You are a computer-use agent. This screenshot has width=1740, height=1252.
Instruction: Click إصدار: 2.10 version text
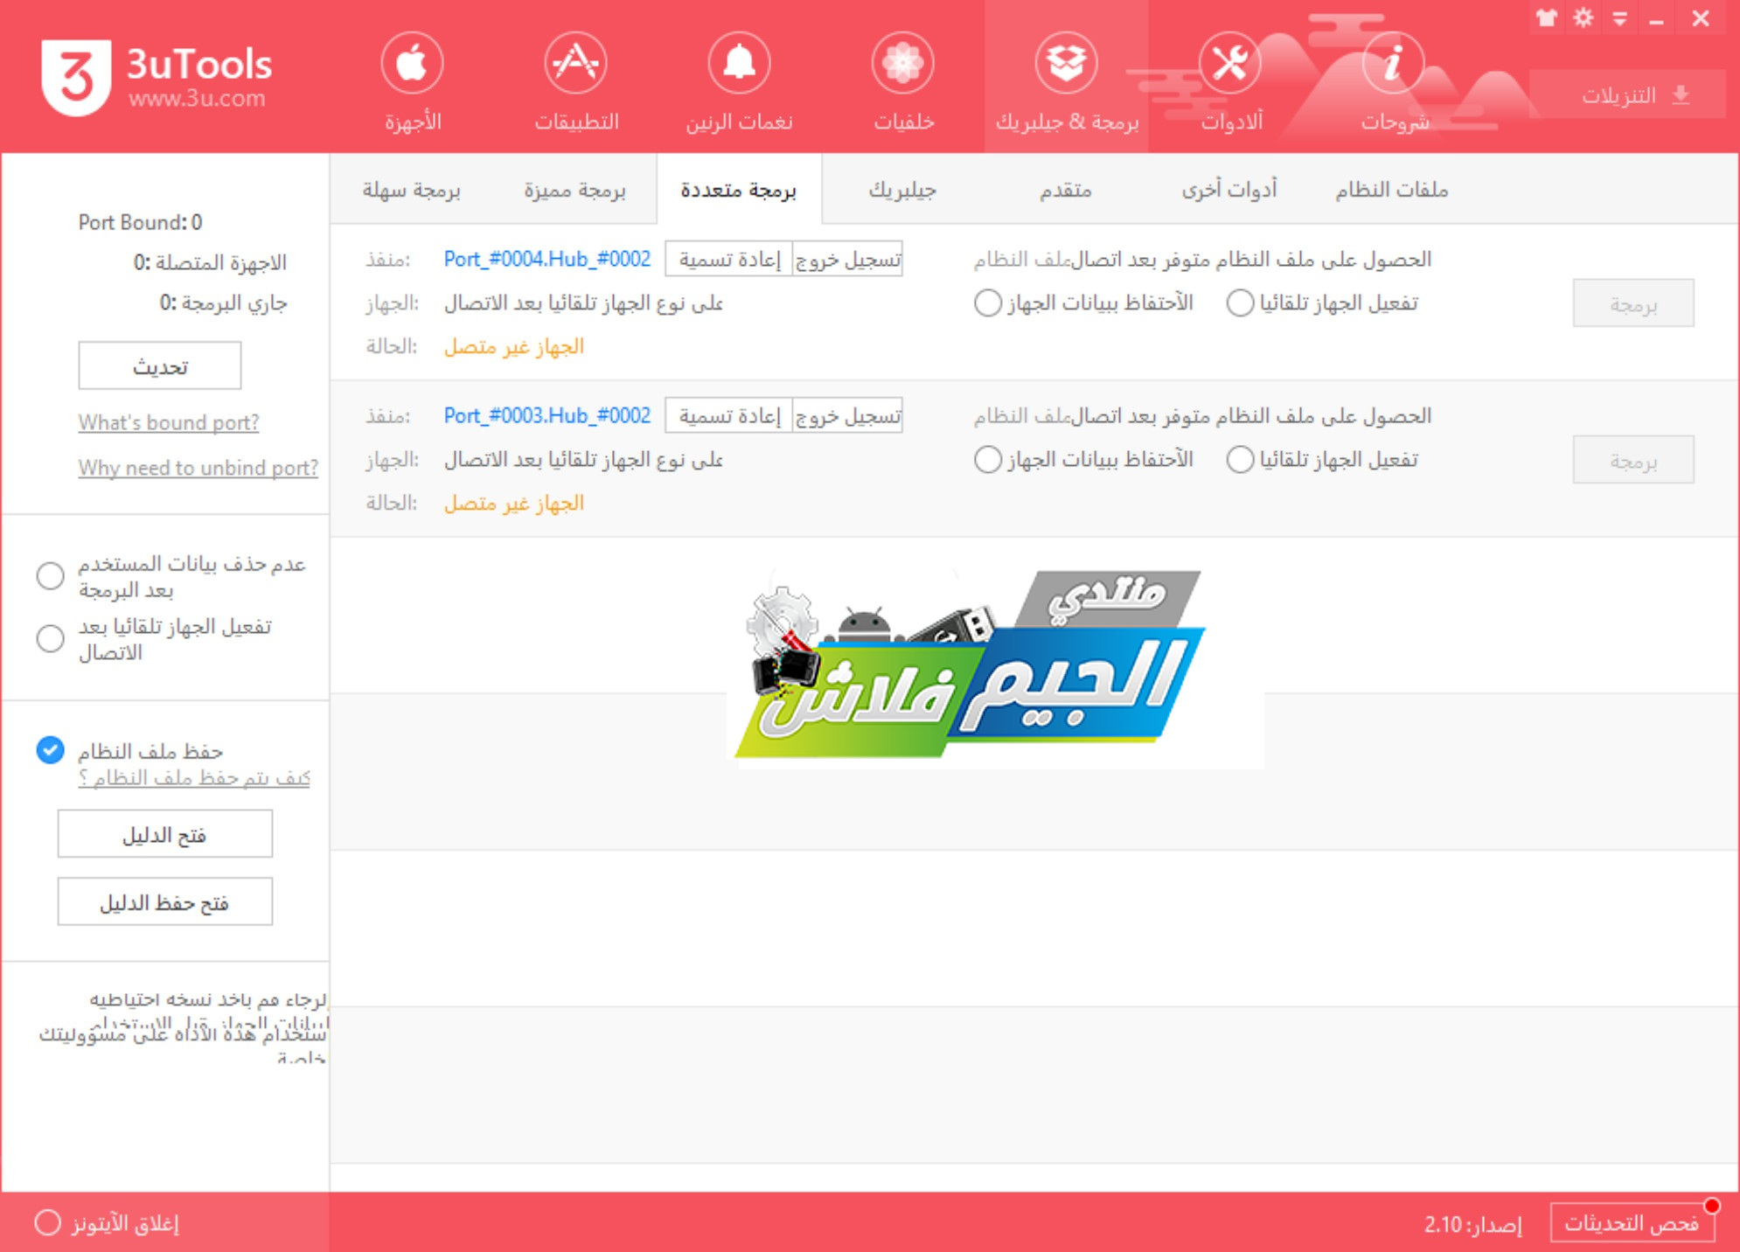coord(1473,1224)
